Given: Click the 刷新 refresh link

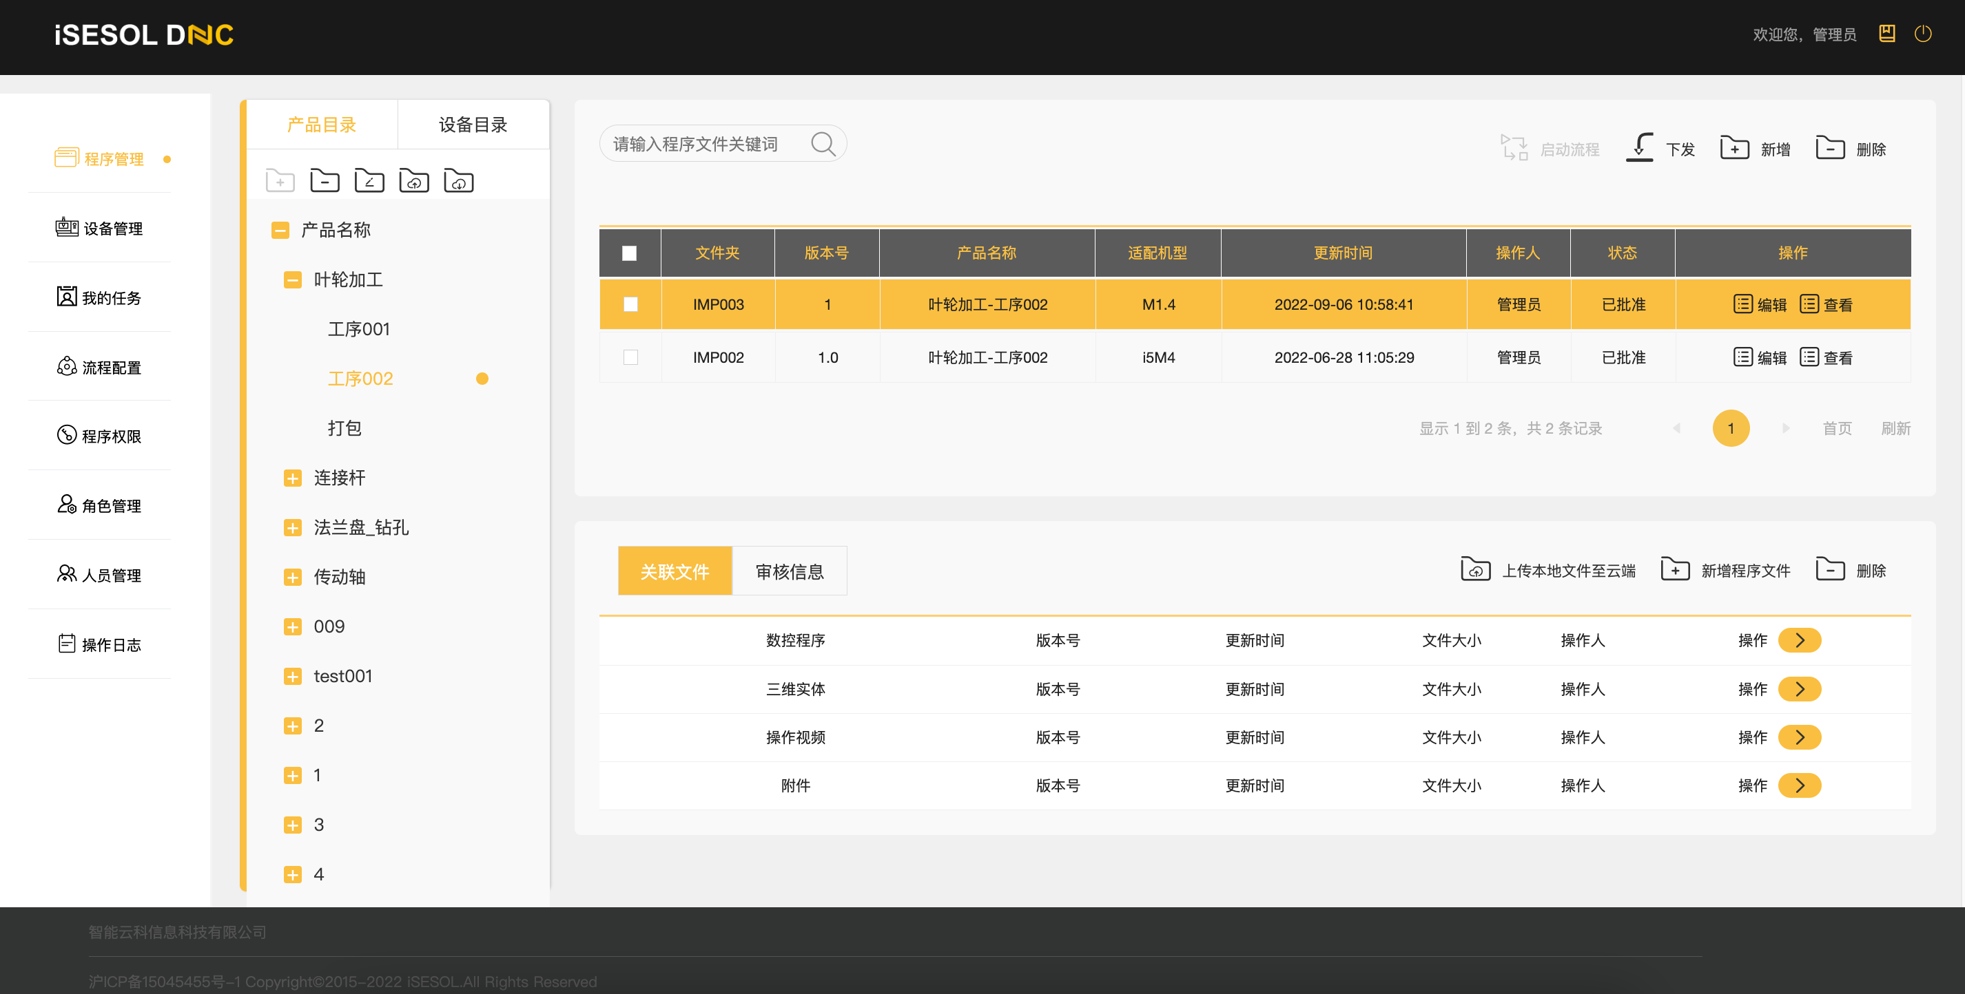Looking at the screenshot, I should 1895,427.
